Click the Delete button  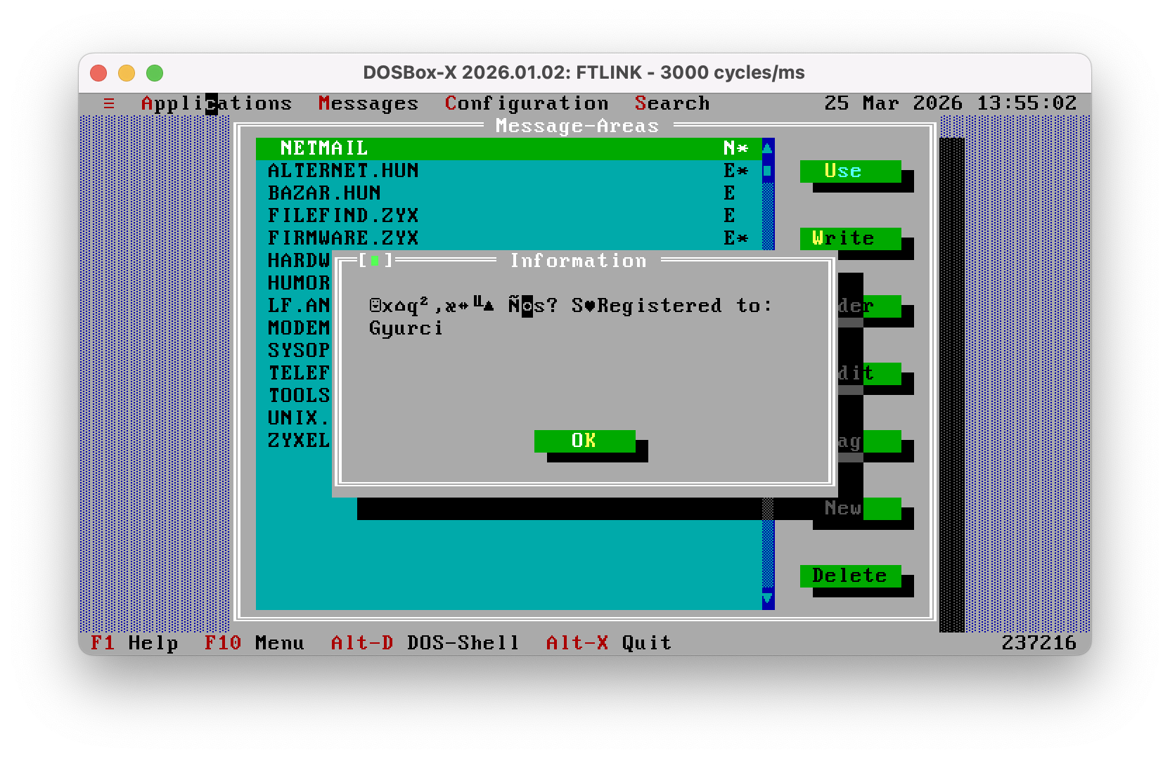tap(850, 576)
